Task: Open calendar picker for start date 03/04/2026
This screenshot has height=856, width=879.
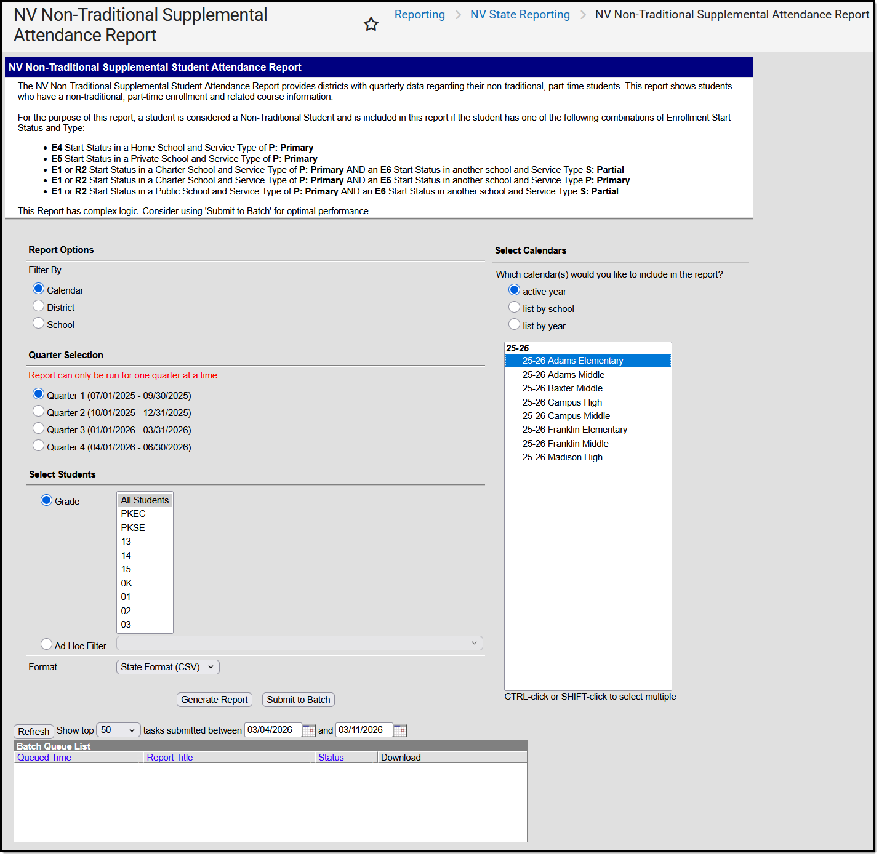Action: (309, 730)
